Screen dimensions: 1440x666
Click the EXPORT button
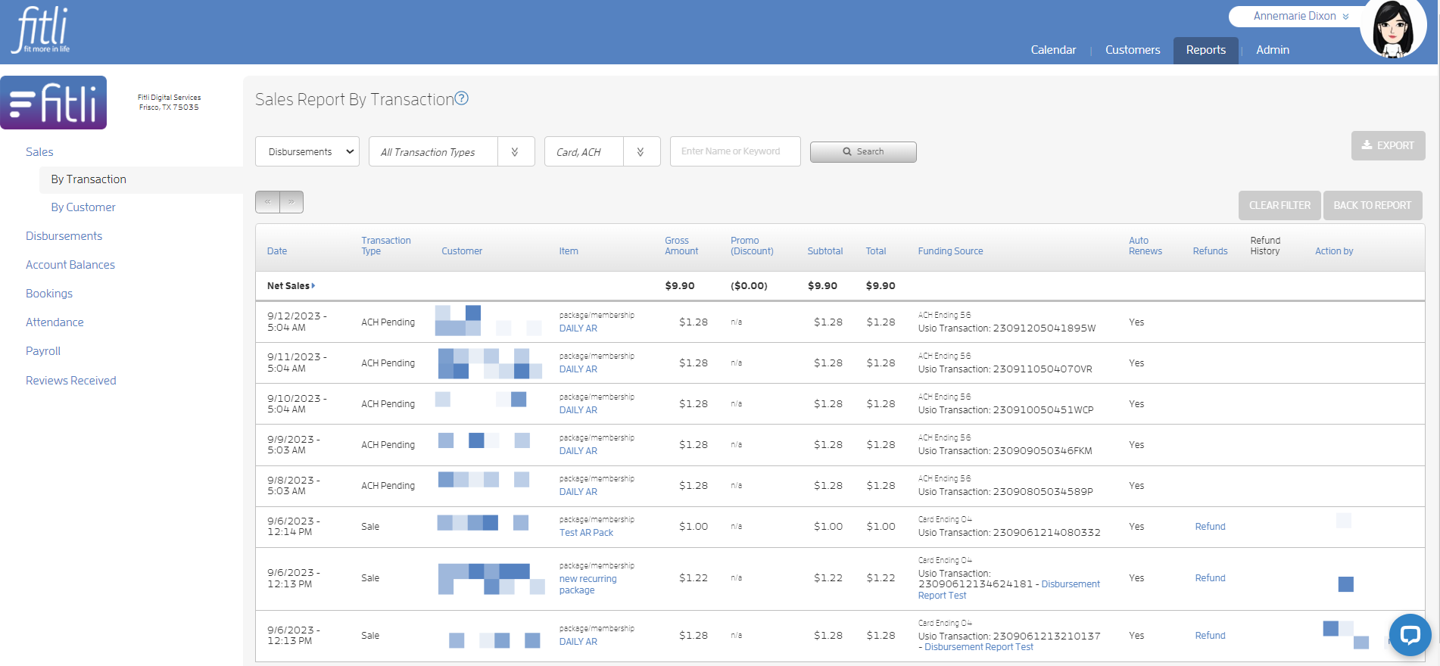[x=1388, y=145]
